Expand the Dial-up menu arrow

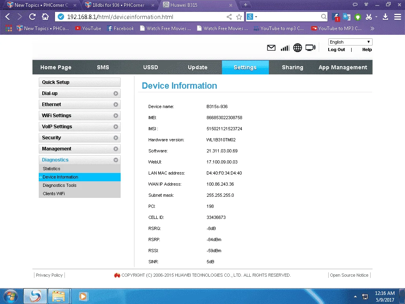[116, 93]
